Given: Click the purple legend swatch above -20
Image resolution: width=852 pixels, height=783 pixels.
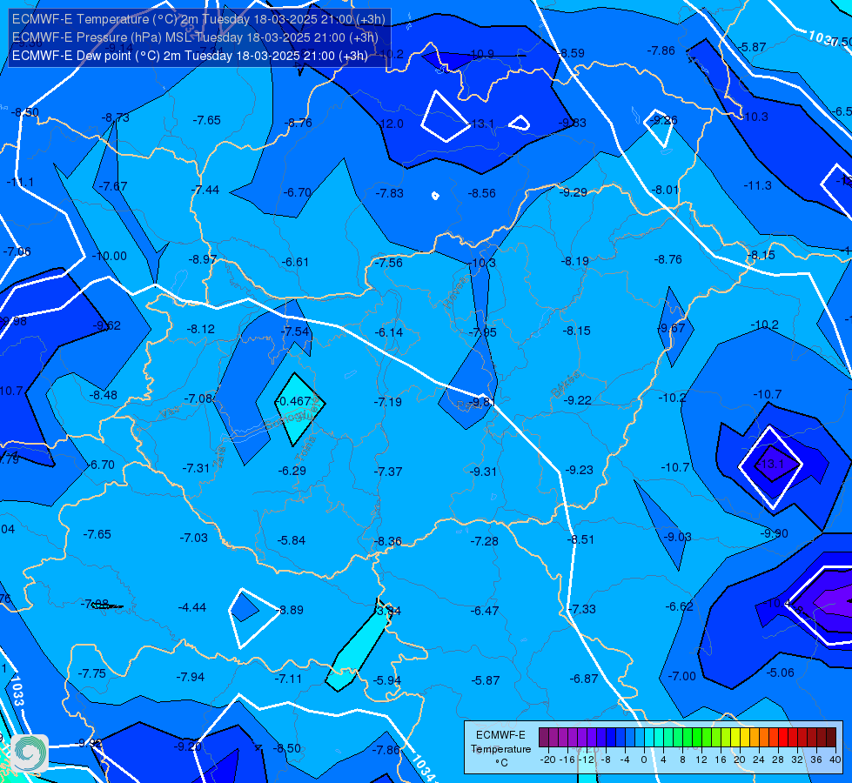Looking at the screenshot, I should 544,738.
